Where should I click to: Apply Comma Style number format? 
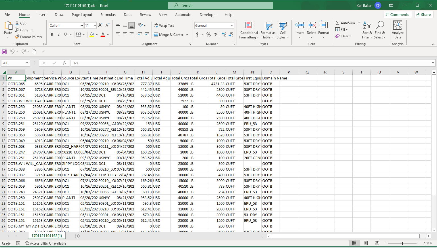(x=215, y=34)
